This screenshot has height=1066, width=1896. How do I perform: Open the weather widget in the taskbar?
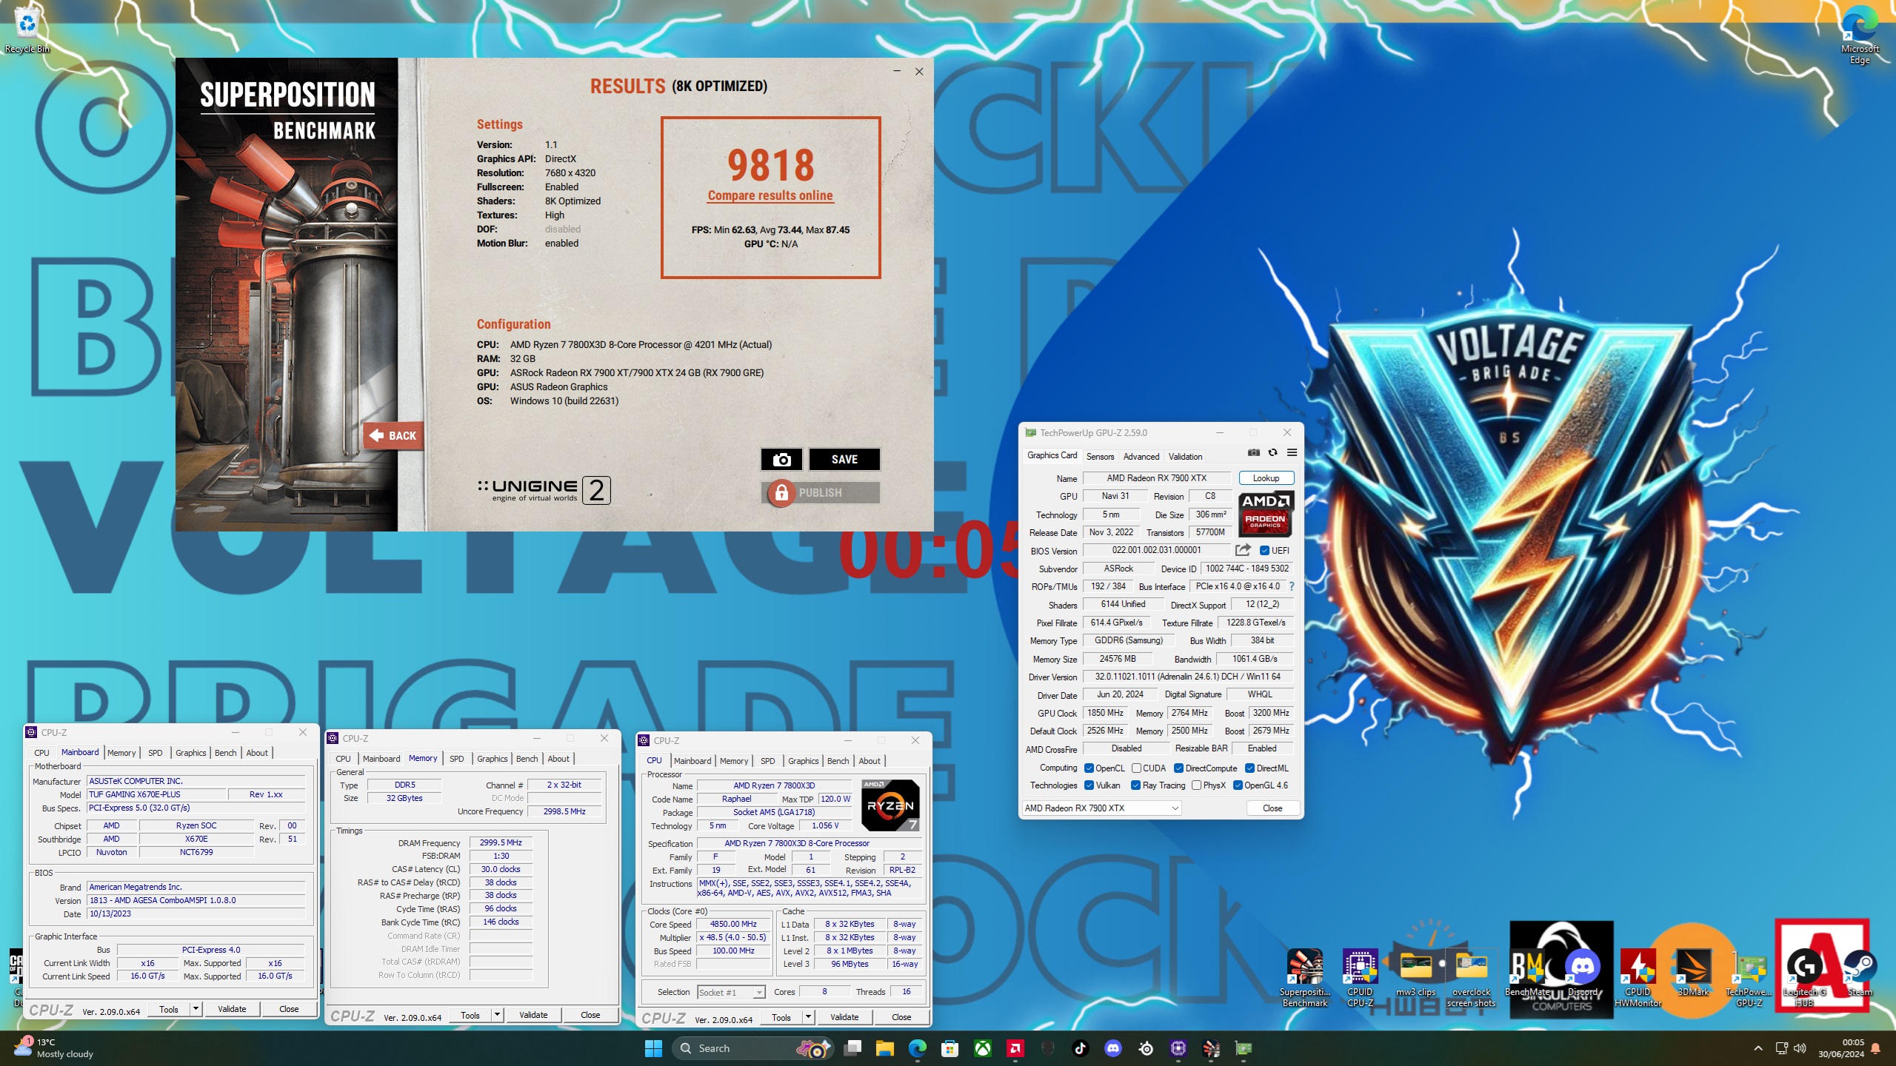click(x=53, y=1048)
